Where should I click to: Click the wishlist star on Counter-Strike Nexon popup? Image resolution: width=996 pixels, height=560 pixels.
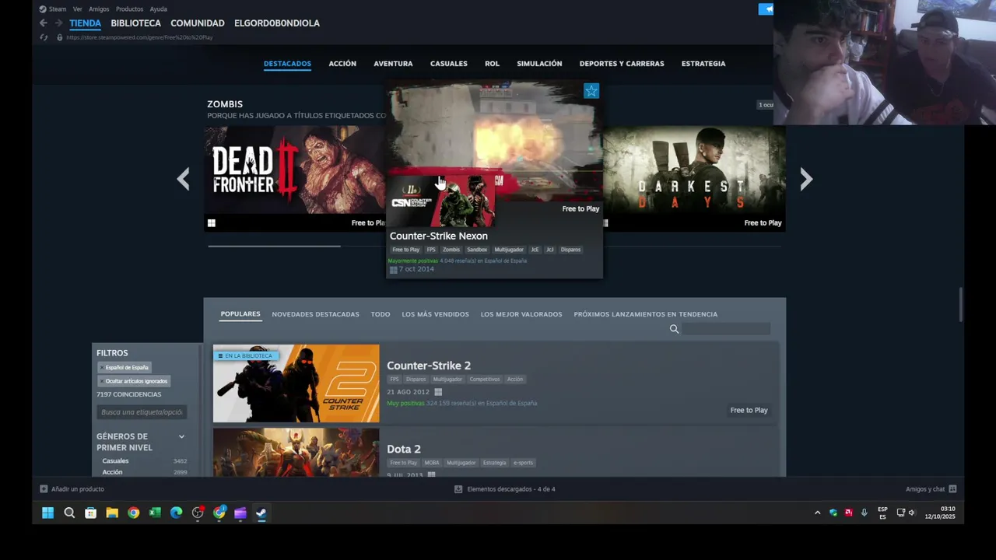tap(591, 91)
